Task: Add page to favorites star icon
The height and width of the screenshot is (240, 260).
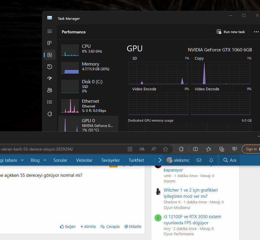Action: pyautogui.click(x=165, y=149)
